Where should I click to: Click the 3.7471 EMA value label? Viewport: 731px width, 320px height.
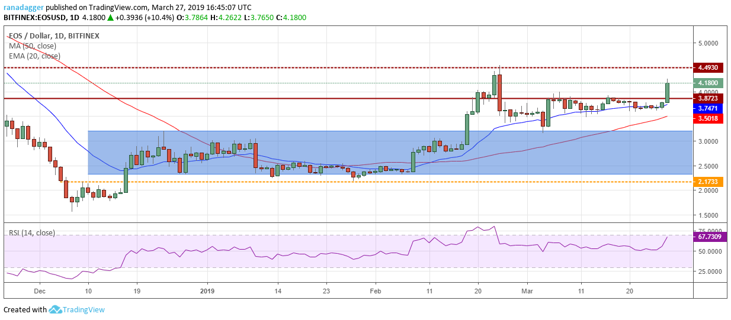[708, 109]
